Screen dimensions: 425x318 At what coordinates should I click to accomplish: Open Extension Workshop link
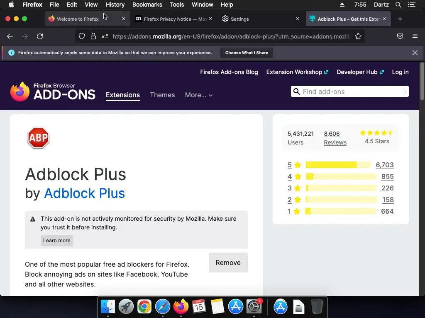(297, 72)
